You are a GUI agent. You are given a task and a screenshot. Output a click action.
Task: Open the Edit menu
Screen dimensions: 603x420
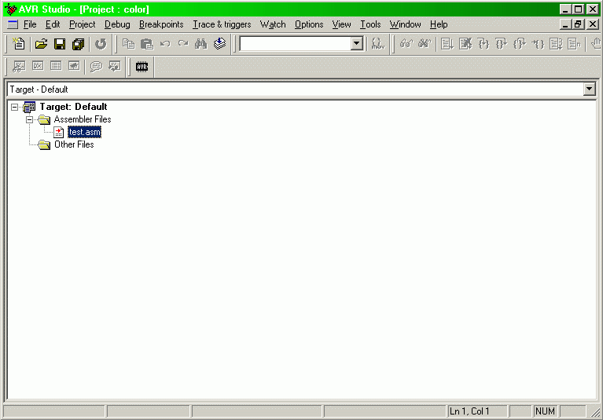53,24
